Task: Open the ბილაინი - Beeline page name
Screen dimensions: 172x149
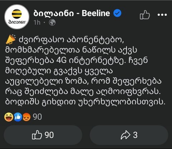Action: [x=72, y=13]
